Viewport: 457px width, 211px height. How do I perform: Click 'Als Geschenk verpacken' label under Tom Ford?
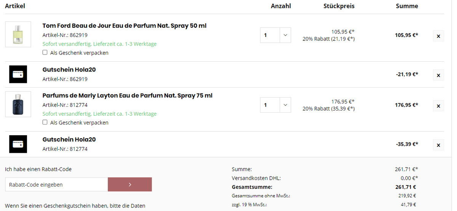(x=79, y=53)
